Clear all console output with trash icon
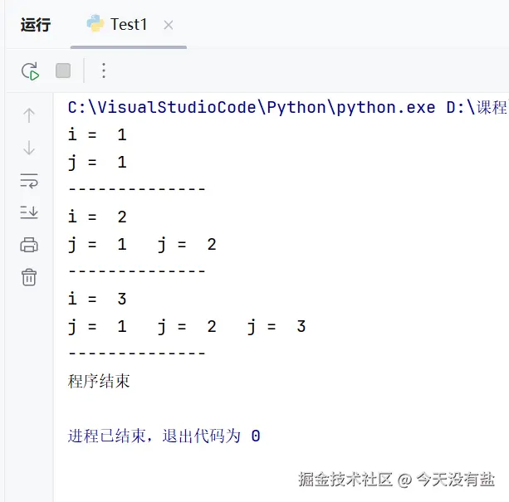Screen dimensions: 509x502 pyautogui.click(x=29, y=277)
